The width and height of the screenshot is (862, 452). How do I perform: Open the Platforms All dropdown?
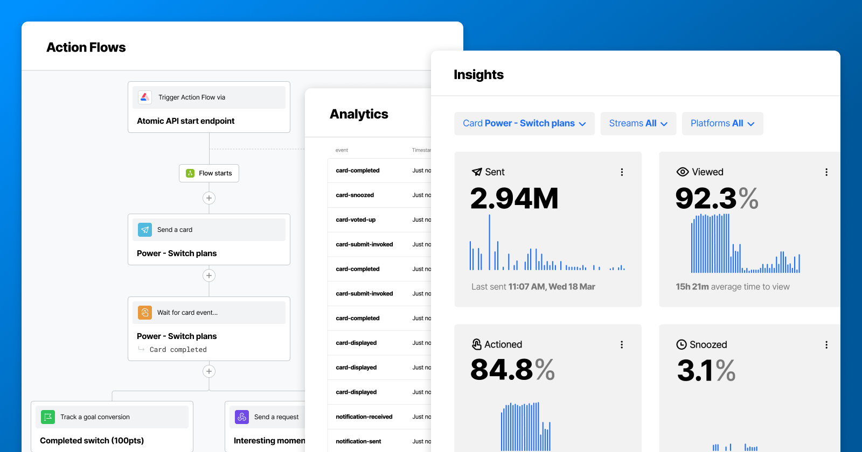[722, 123]
